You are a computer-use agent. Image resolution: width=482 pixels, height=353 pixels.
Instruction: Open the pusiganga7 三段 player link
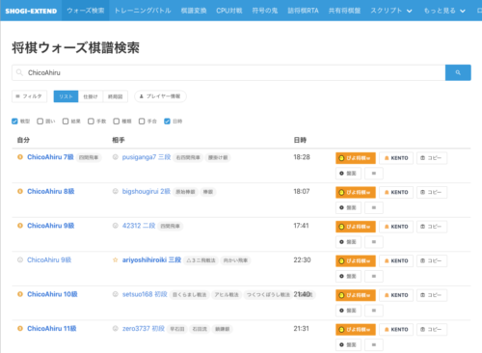click(x=147, y=157)
